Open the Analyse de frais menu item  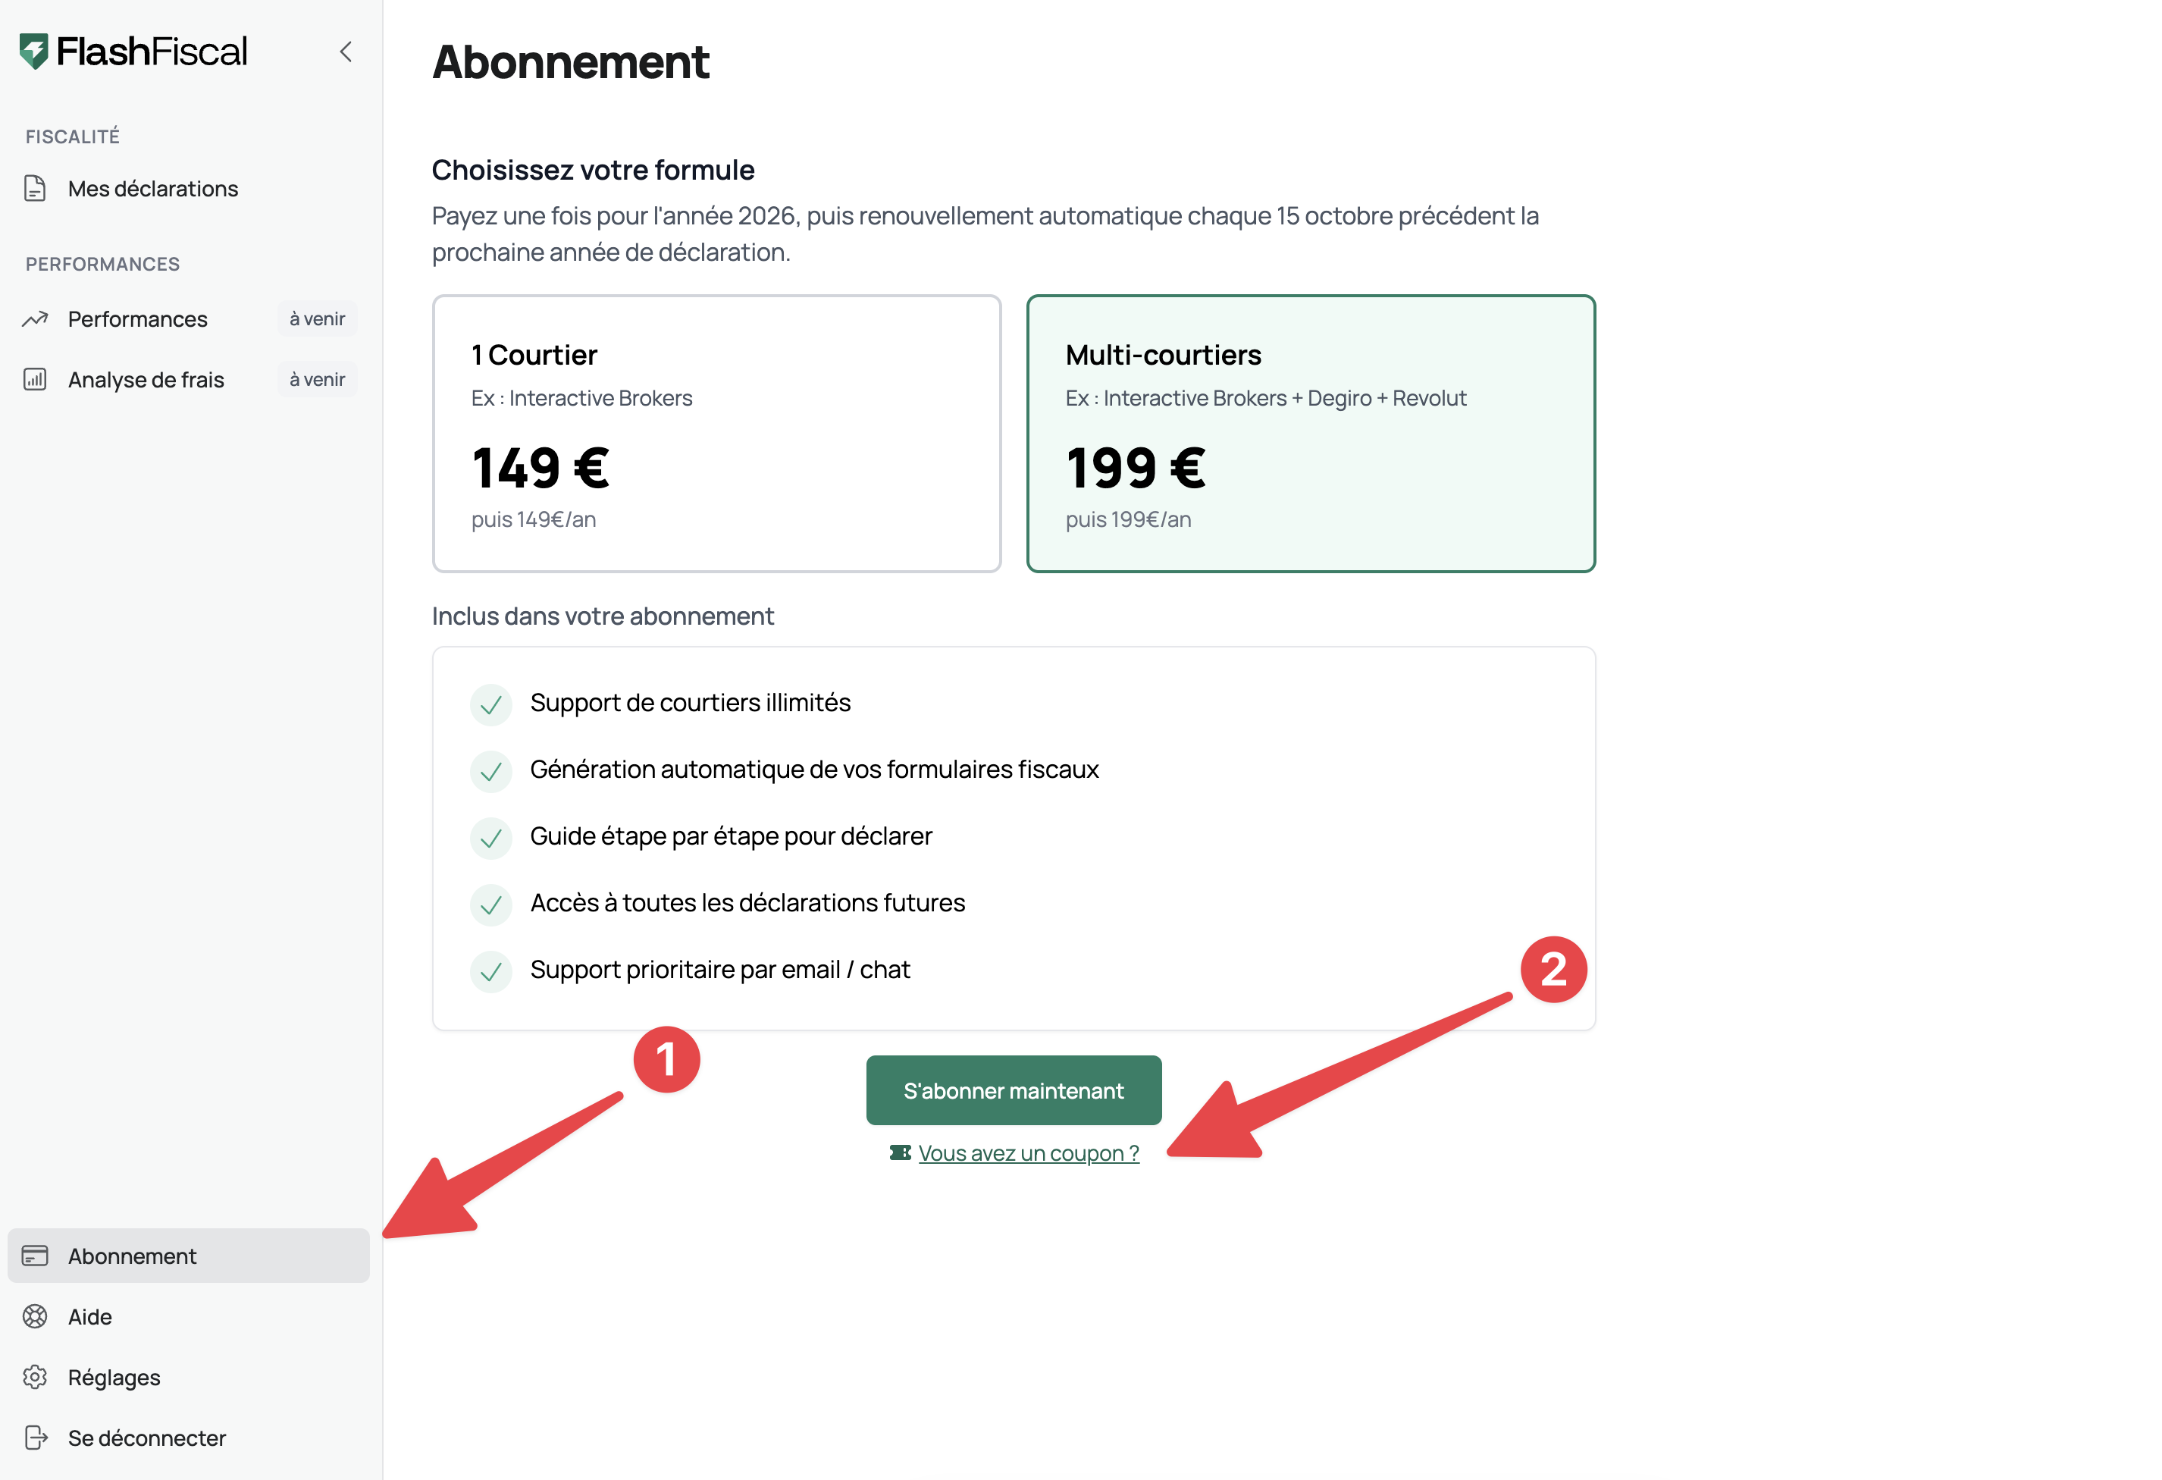click(x=146, y=380)
